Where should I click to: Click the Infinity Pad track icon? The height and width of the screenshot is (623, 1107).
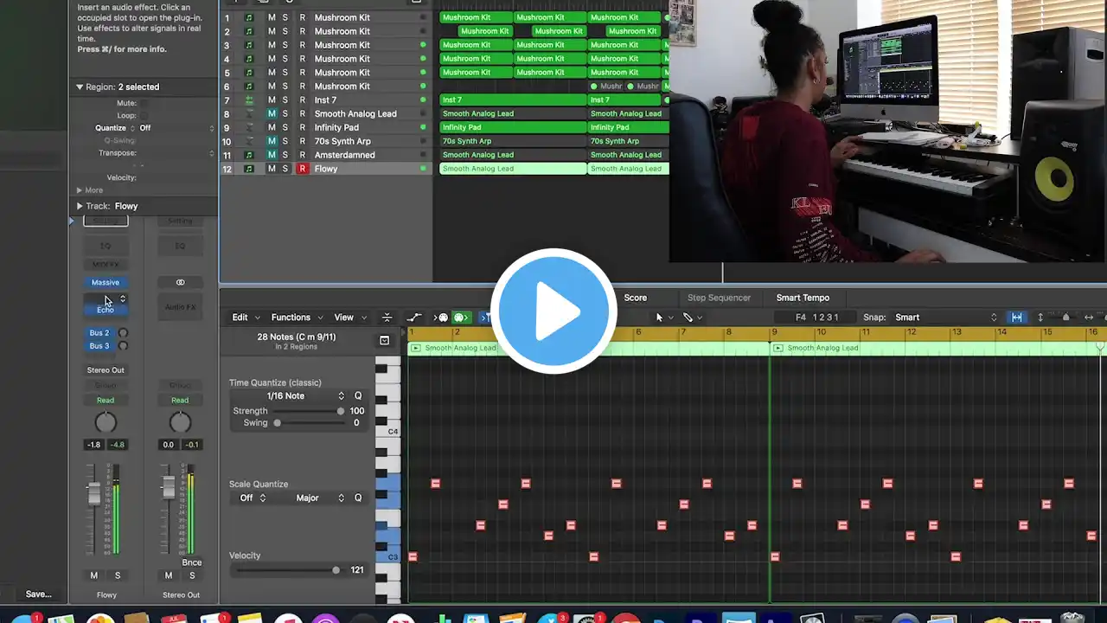(249, 127)
